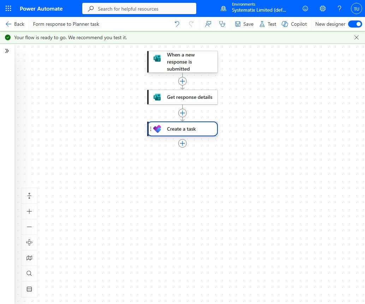Insert a step after the trigger card
Viewport: 365px width, 304px height.
(x=182, y=81)
